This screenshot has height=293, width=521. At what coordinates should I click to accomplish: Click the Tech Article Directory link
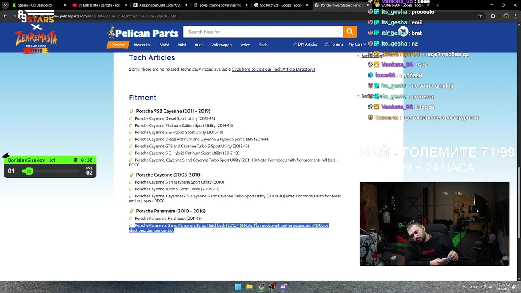click(x=273, y=69)
